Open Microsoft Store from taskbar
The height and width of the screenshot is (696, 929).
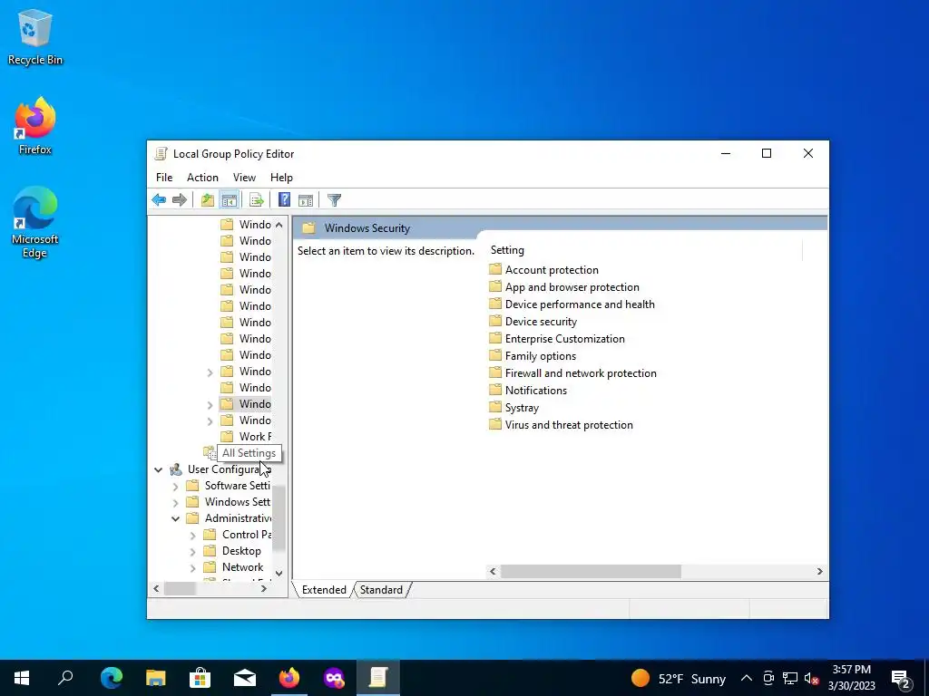pos(200,678)
